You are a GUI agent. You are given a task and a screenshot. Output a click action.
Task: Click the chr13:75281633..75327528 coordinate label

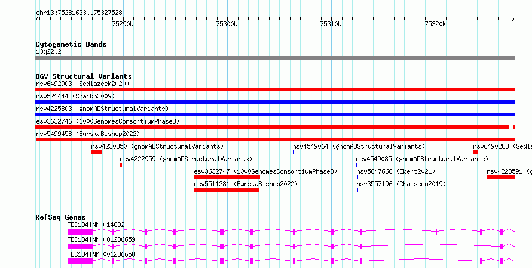click(79, 13)
